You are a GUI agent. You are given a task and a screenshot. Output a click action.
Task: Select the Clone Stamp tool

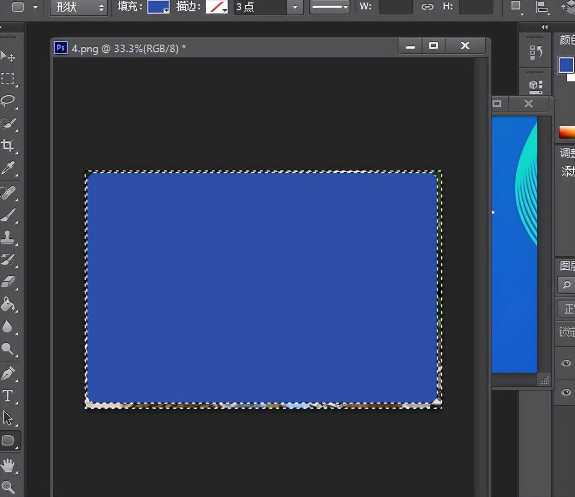[8, 237]
